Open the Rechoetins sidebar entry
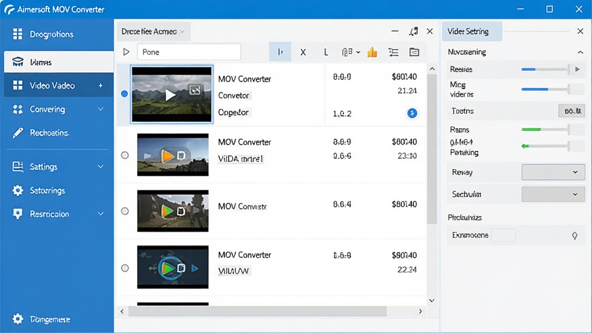The image size is (592, 333). click(58, 133)
